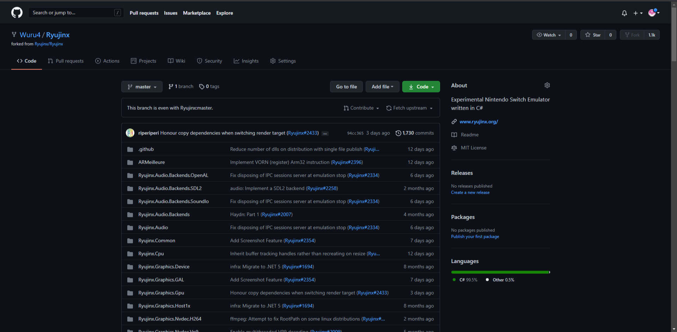This screenshot has height=332, width=677.
Task: Expand commit message ellipsis button
Action: coord(325,133)
